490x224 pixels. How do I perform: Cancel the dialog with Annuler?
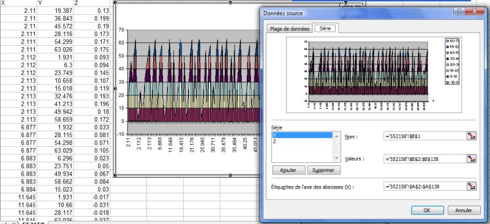pos(464,211)
